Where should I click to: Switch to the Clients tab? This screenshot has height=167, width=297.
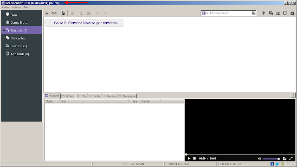point(95,96)
